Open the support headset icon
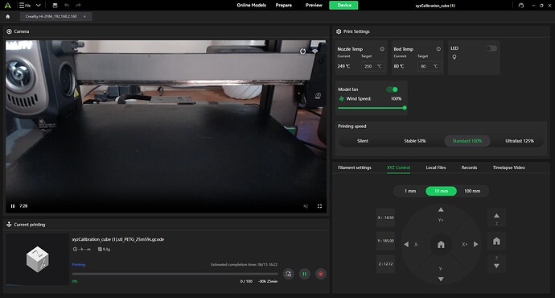Screen dimensions: 555x298 coord(521,6)
